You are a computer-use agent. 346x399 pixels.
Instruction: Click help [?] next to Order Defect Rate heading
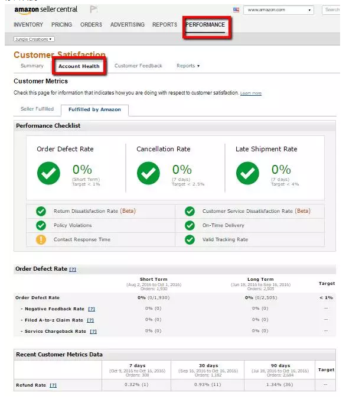tap(73, 270)
